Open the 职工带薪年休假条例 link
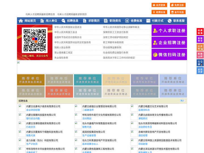The height and width of the screenshot is (153, 204). point(113,42)
